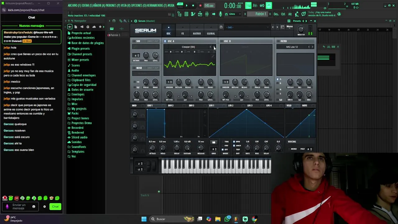Start playback with the FL Studio play button
This screenshot has width=398, height=224.
pyautogui.click(x=187, y=6)
